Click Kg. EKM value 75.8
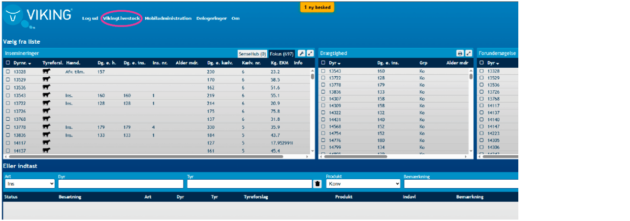This screenshot has height=221, width=630. click(275, 111)
